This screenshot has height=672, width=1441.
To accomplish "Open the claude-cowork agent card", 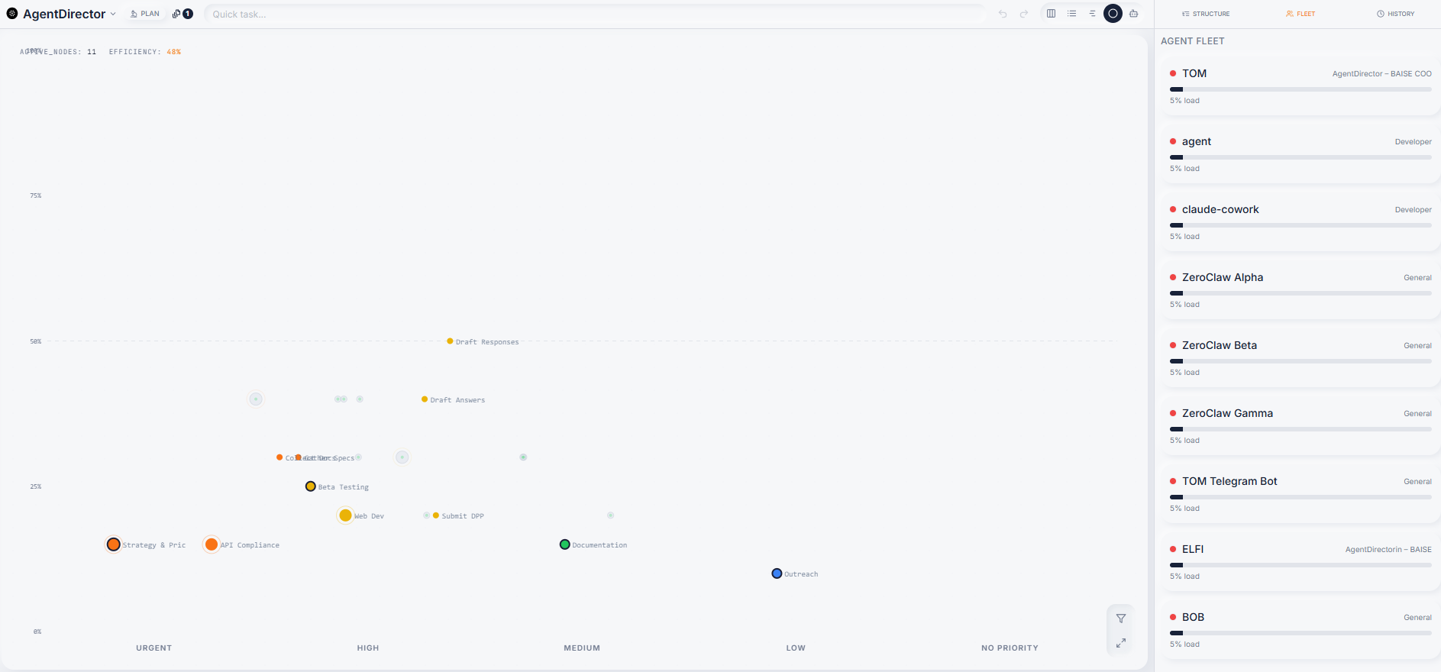I will click(1300, 222).
